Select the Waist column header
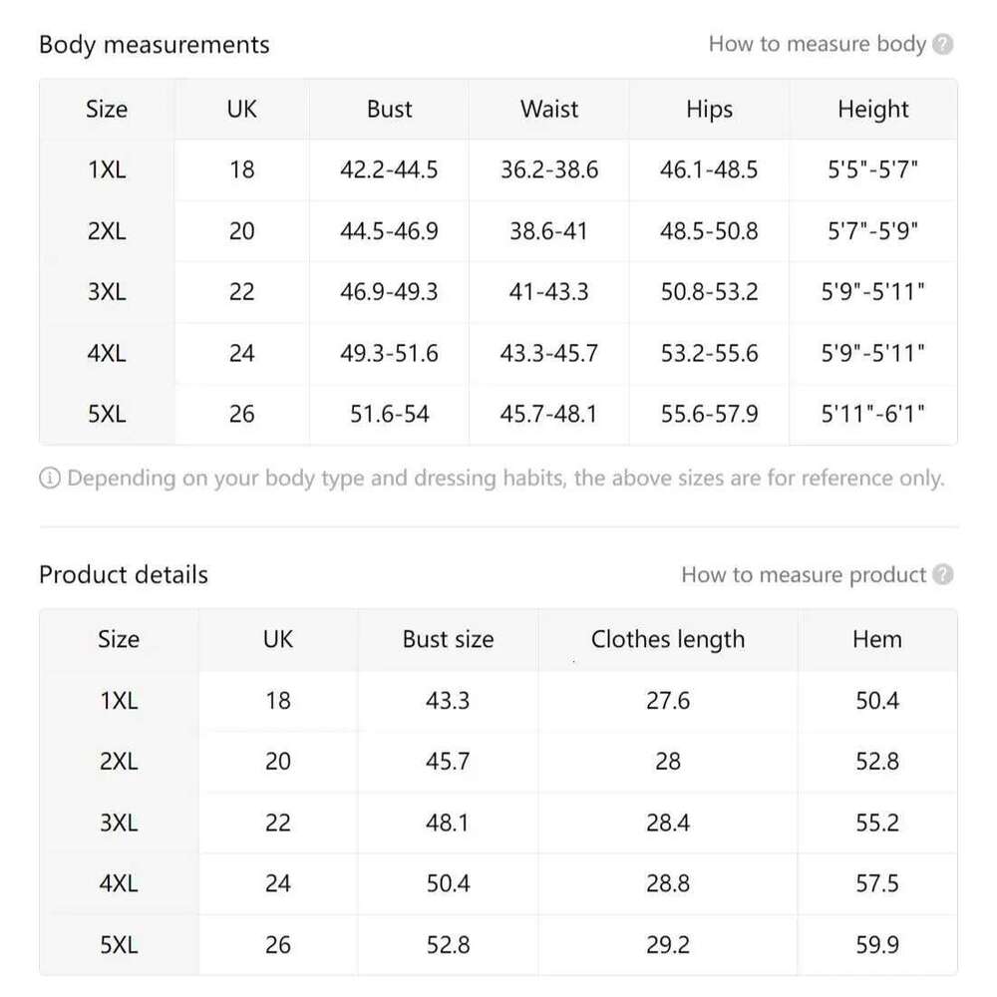This screenshot has height=997, width=997. point(549,110)
